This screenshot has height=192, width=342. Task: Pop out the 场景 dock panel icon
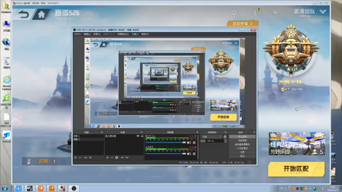click(102, 132)
